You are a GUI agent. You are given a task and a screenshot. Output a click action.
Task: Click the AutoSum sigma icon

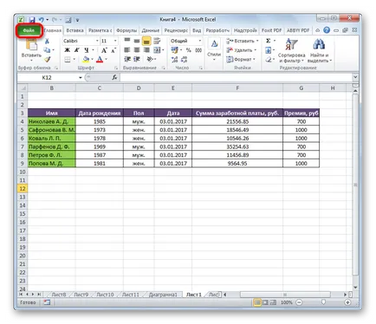(x=269, y=41)
